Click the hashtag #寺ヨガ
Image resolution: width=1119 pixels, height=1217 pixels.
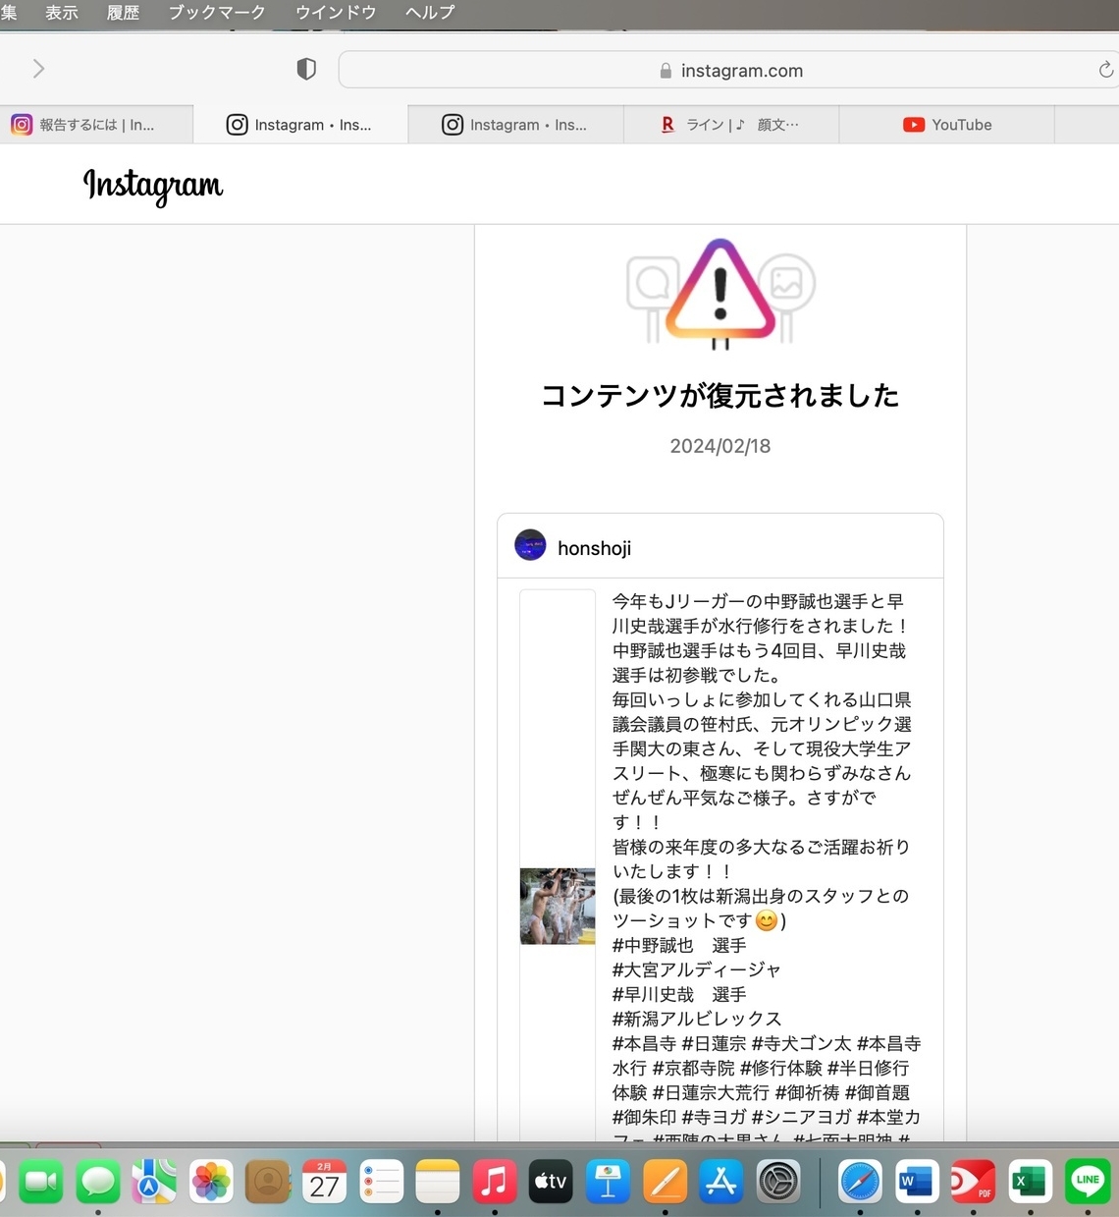tap(715, 1117)
